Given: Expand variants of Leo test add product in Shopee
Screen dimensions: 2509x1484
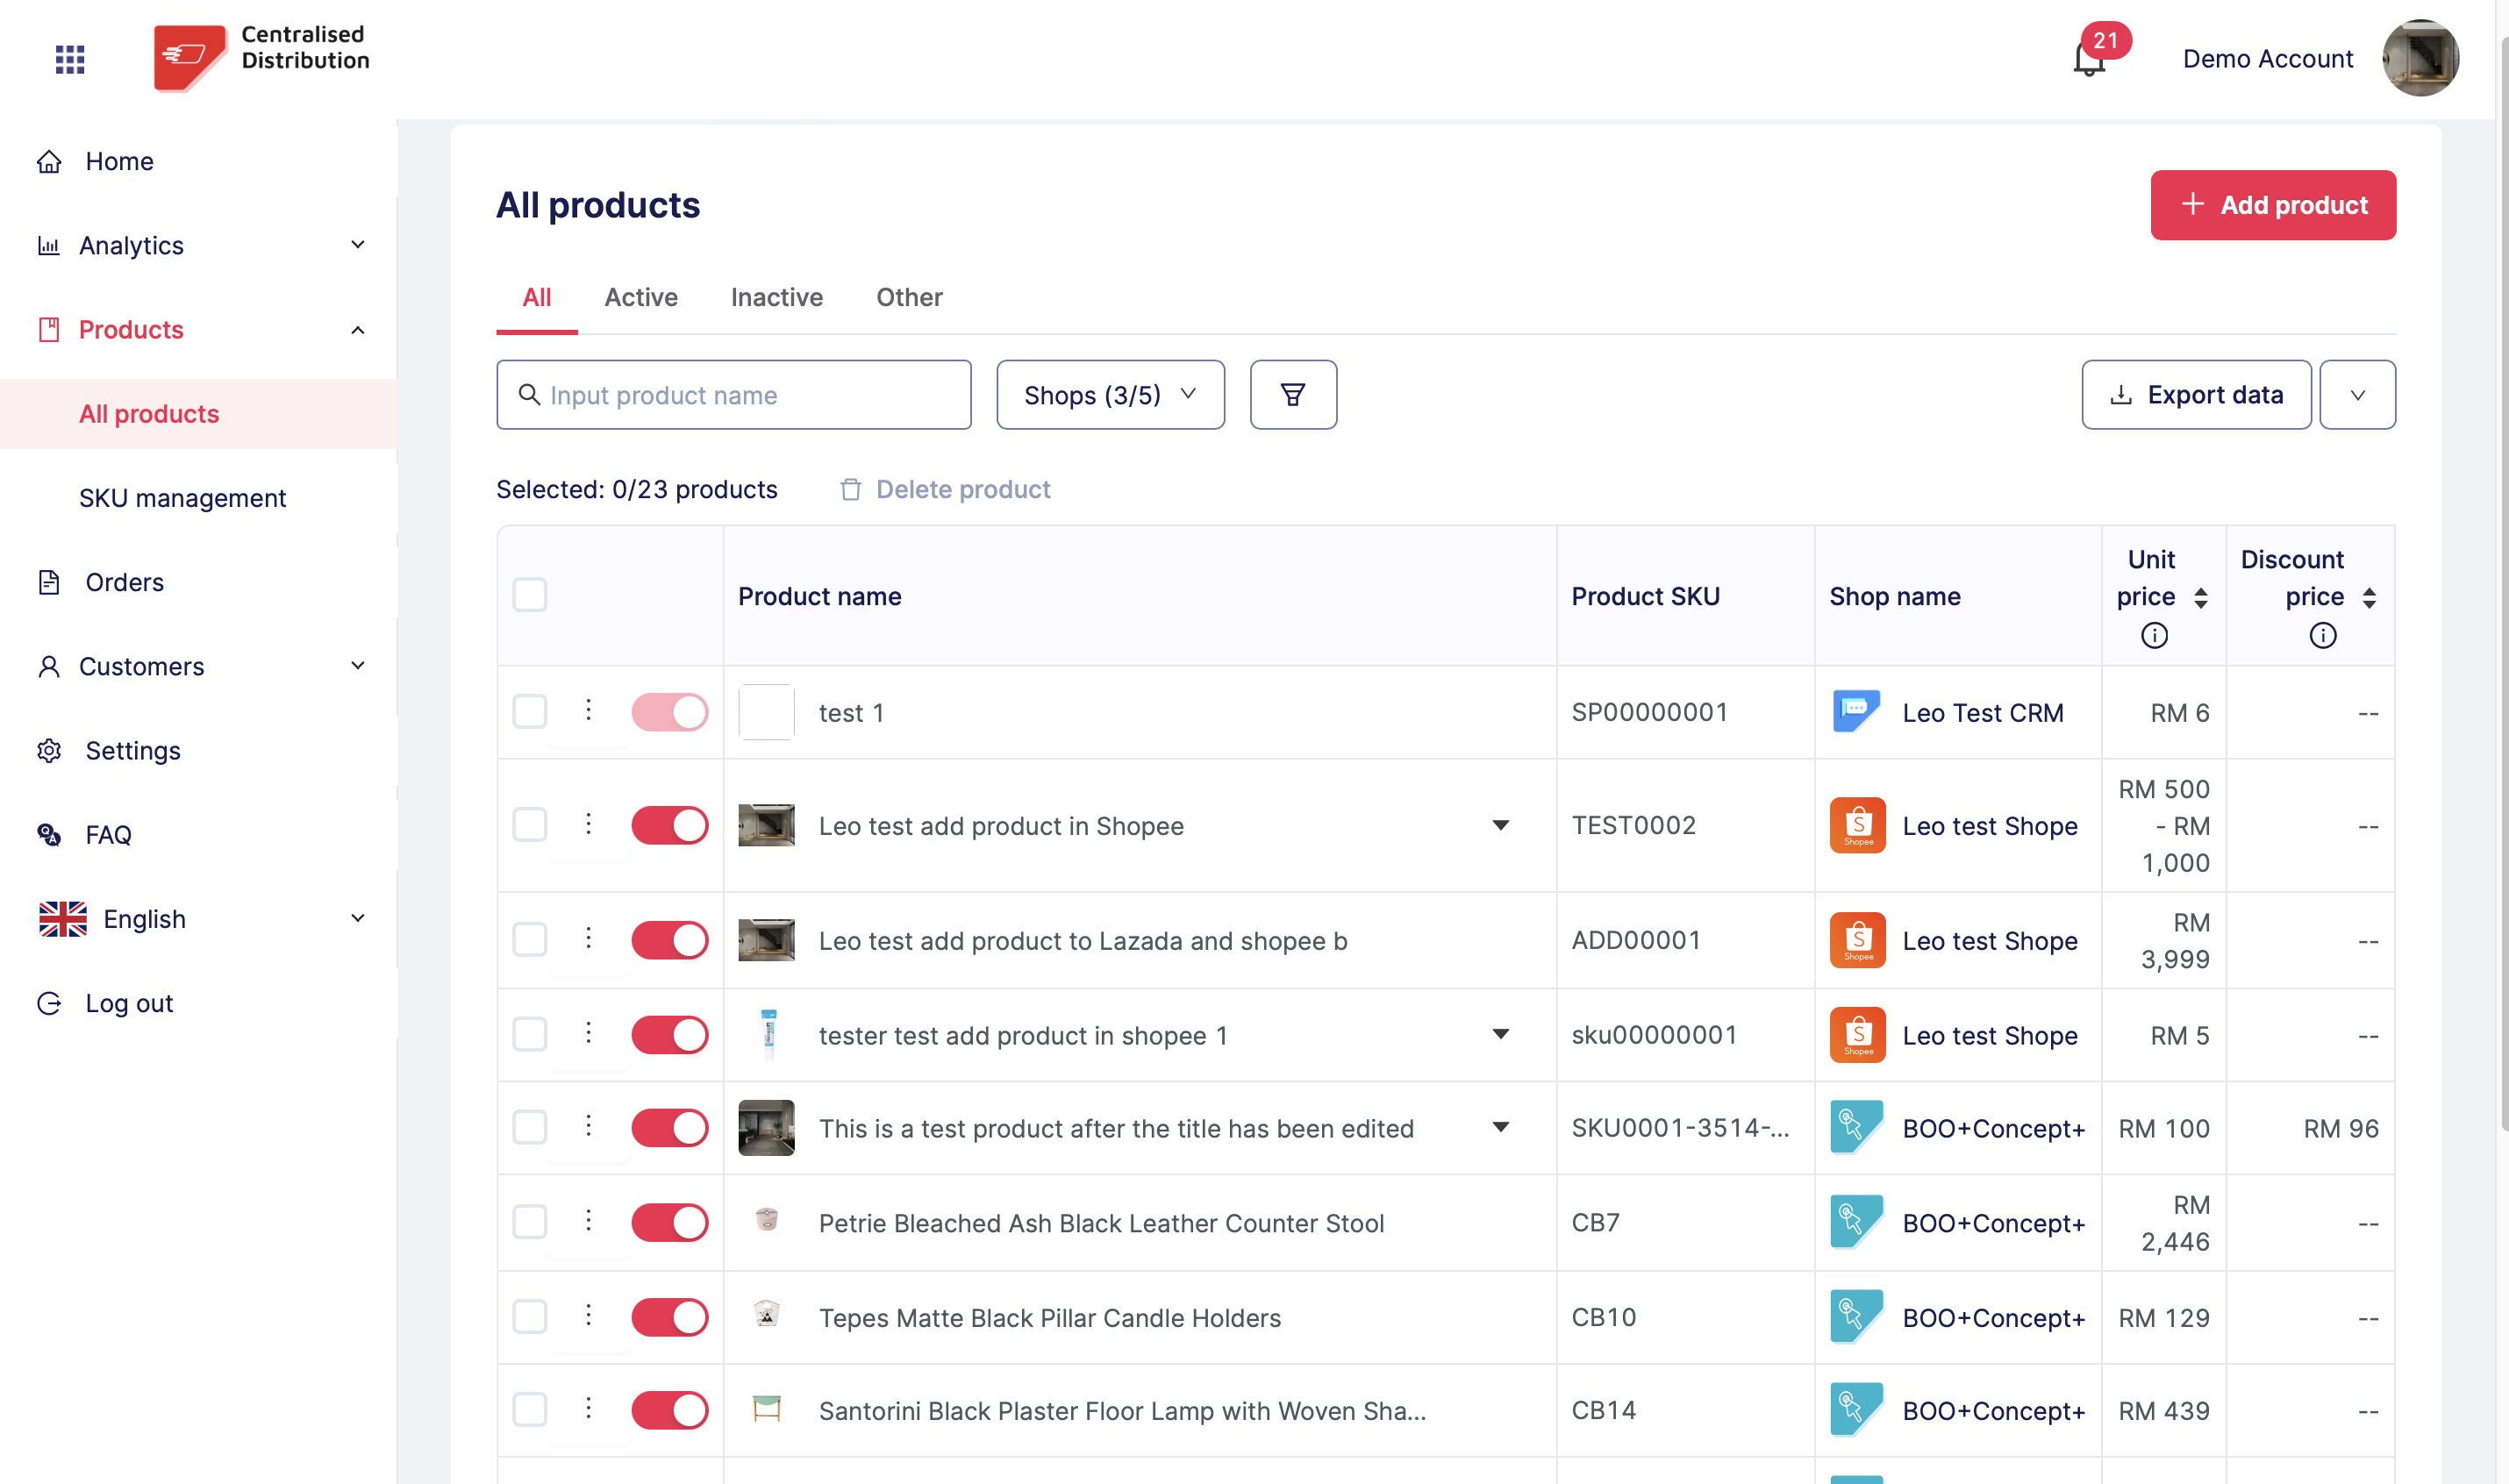Looking at the screenshot, I should click(x=1500, y=826).
